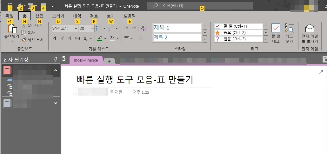Collapse the pink notebook with its chevron
This screenshot has height=154, width=327.
pyautogui.click(x=56, y=70)
